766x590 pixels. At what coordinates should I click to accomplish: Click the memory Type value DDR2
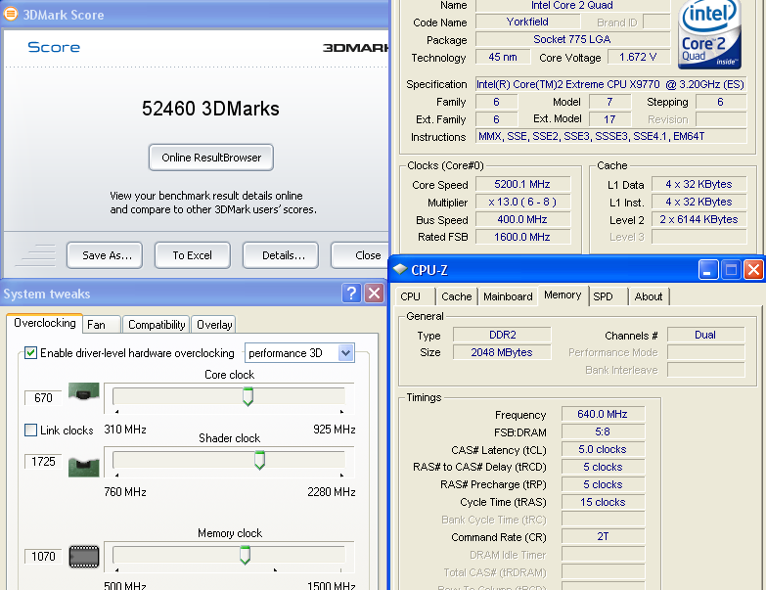pyautogui.click(x=502, y=335)
